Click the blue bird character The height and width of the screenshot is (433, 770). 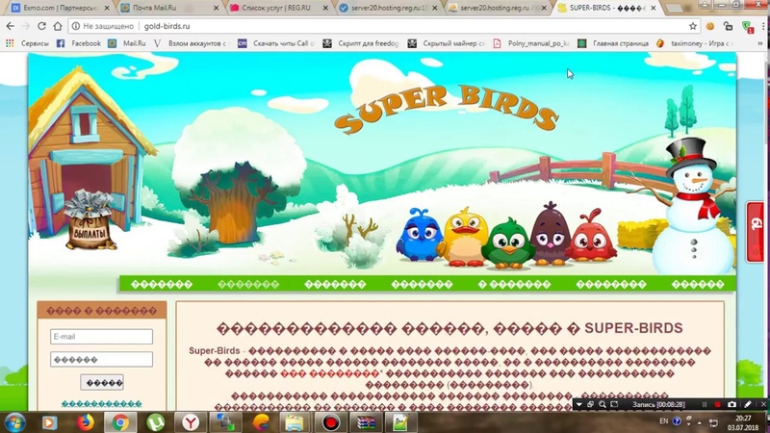421,236
